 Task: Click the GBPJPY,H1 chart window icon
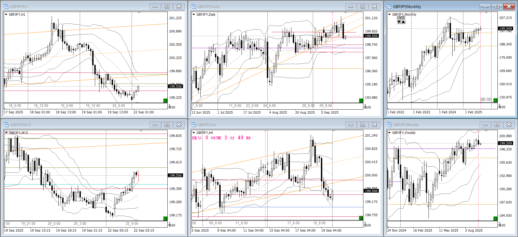coord(6,6)
